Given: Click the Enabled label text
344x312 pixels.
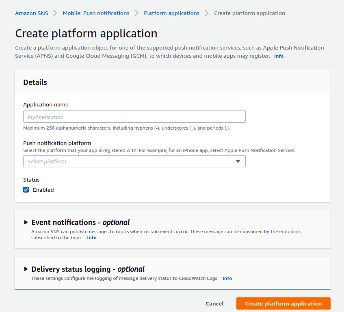Looking at the screenshot, I should 43,190.
